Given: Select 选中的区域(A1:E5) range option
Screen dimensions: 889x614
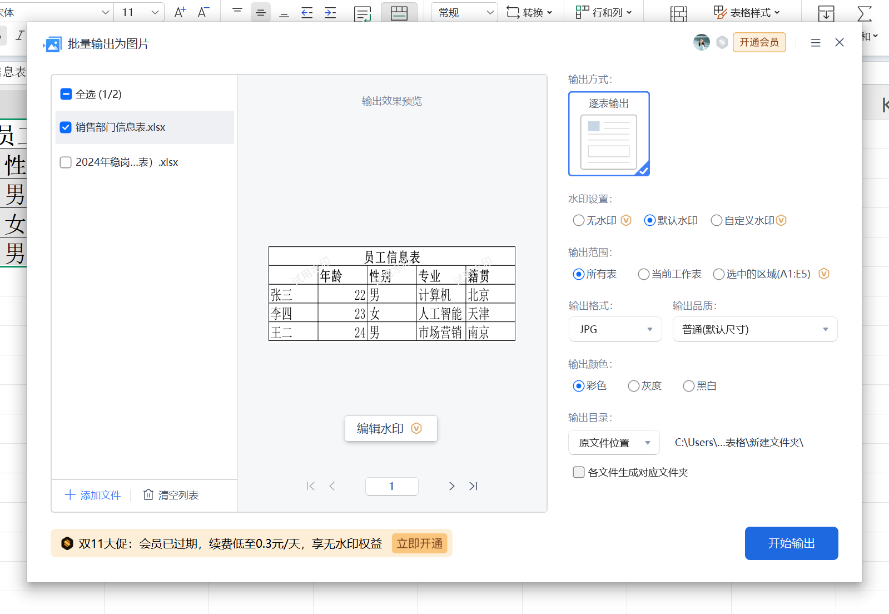Looking at the screenshot, I should 719,274.
